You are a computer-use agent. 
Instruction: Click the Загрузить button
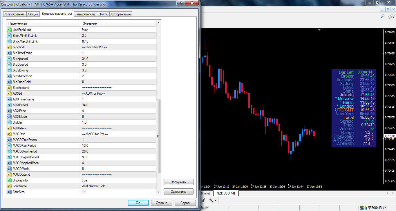click(178, 182)
